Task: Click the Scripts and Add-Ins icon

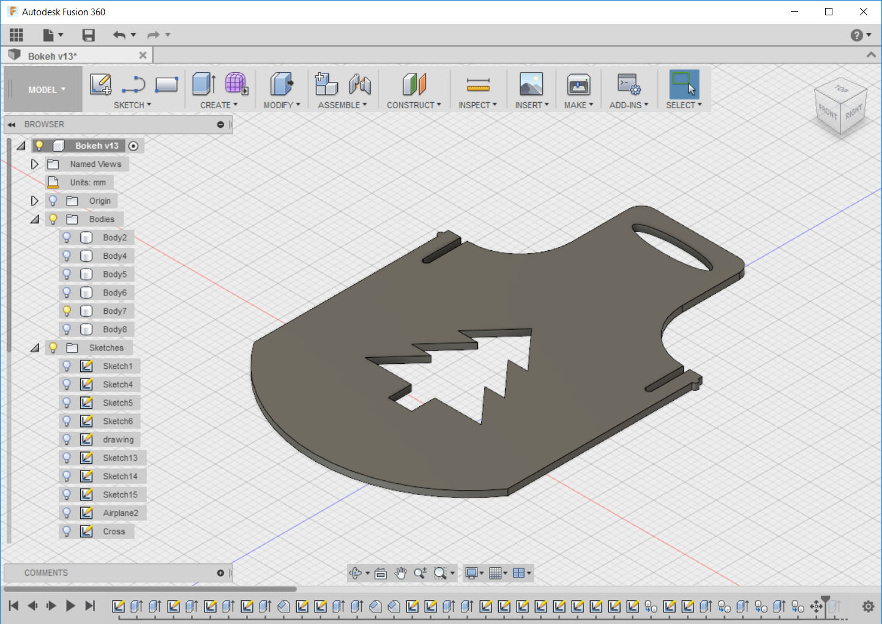Action: tap(629, 84)
